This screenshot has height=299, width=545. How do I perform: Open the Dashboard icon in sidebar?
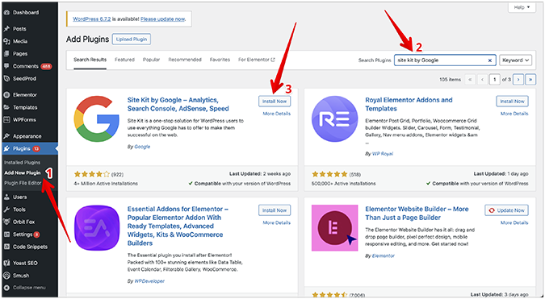[6, 13]
